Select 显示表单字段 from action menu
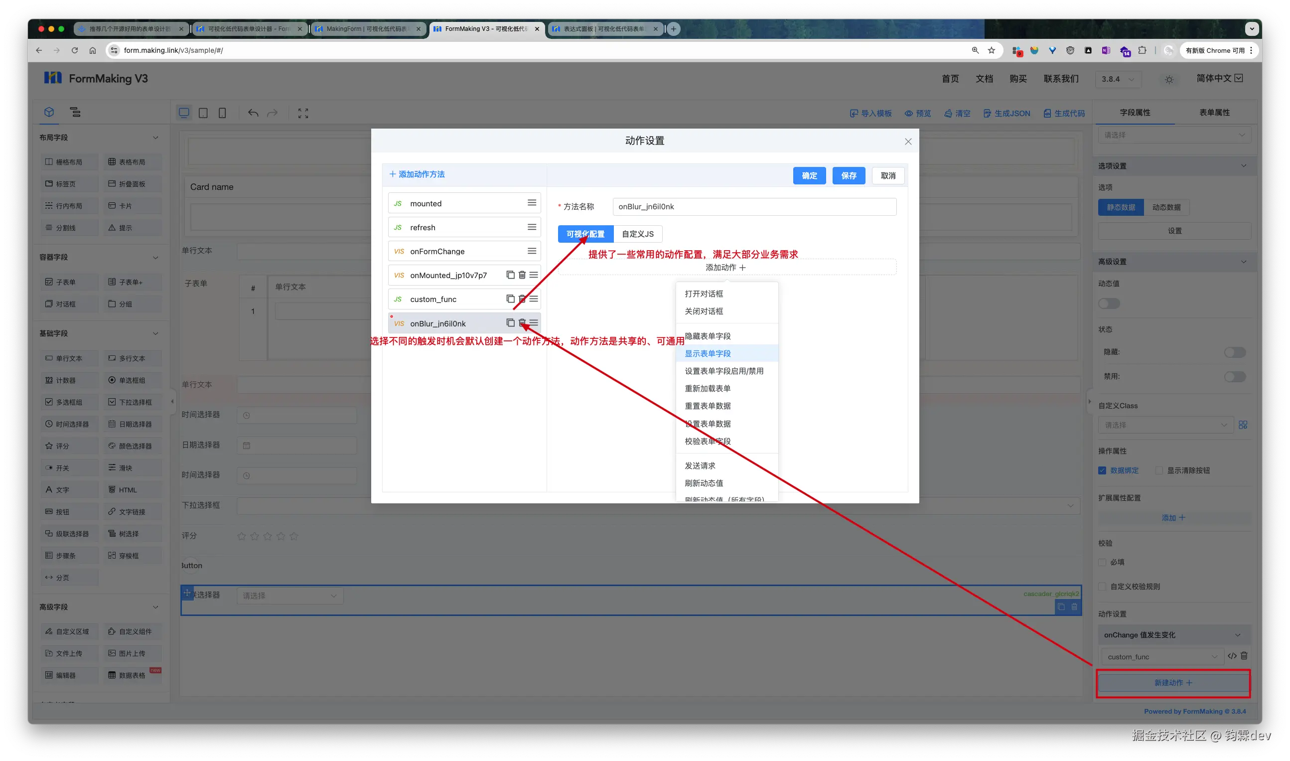Screen dimensions: 1290x761 (x=708, y=353)
